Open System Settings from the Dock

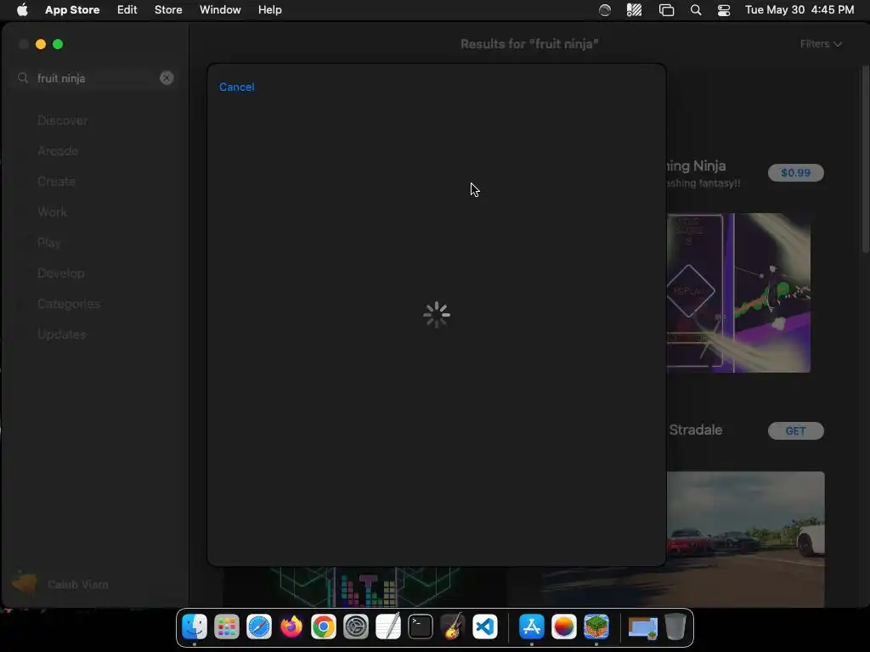[x=356, y=627]
